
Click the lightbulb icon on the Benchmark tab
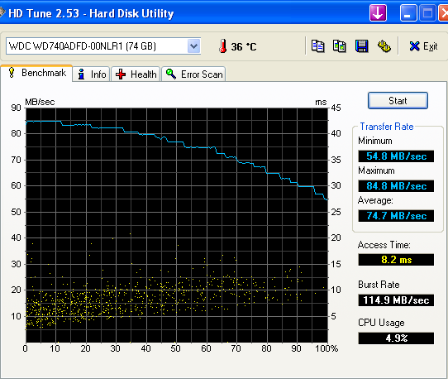(12, 72)
